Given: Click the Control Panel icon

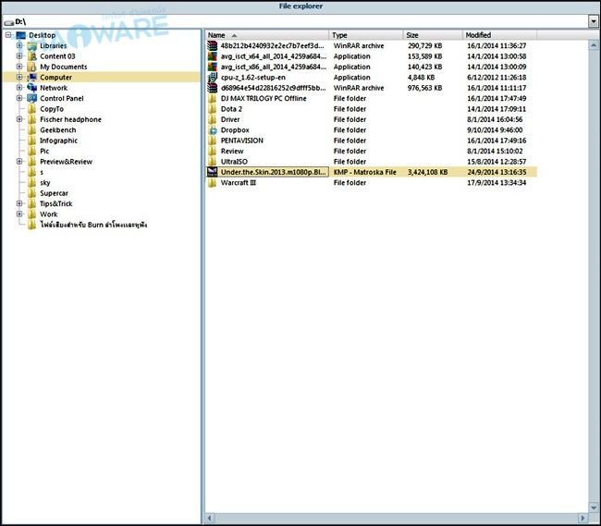Looking at the screenshot, I should click(x=32, y=99).
